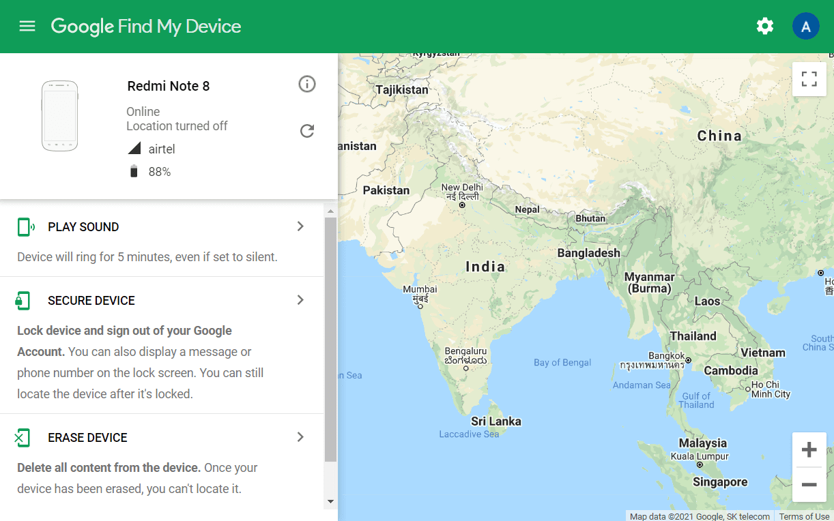Screen dimensions: 834x521
Task: Refresh the Redmi Note 8 location
Action: tap(307, 130)
